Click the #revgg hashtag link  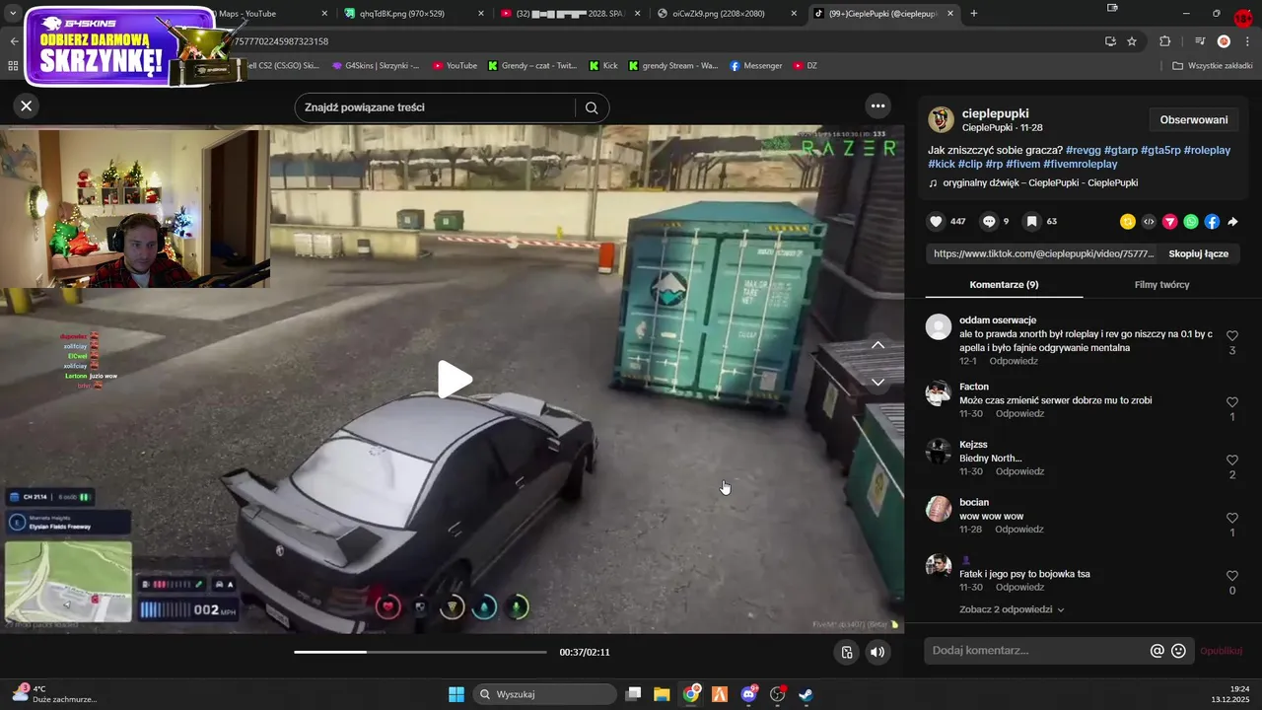pos(1083,150)
